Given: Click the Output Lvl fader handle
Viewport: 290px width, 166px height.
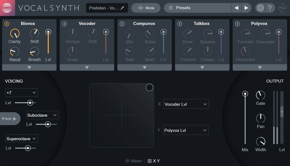Looking at the screenshot, I should 282,111.
